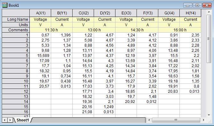Select row header 13
Screen dimensions: 214x126
[x=16, y=97]
